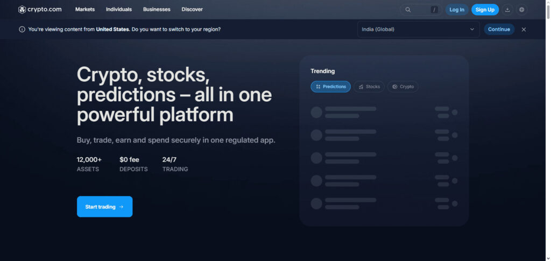Open the Markets menu
The image size is (551, 261).
[85, 10]
